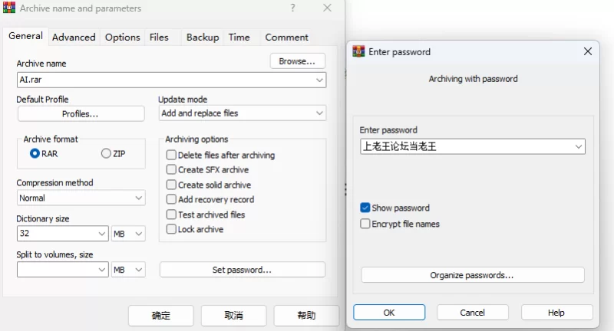Switch to the Advanced tab
Screen dimensions: 614x331
point(74,37)
